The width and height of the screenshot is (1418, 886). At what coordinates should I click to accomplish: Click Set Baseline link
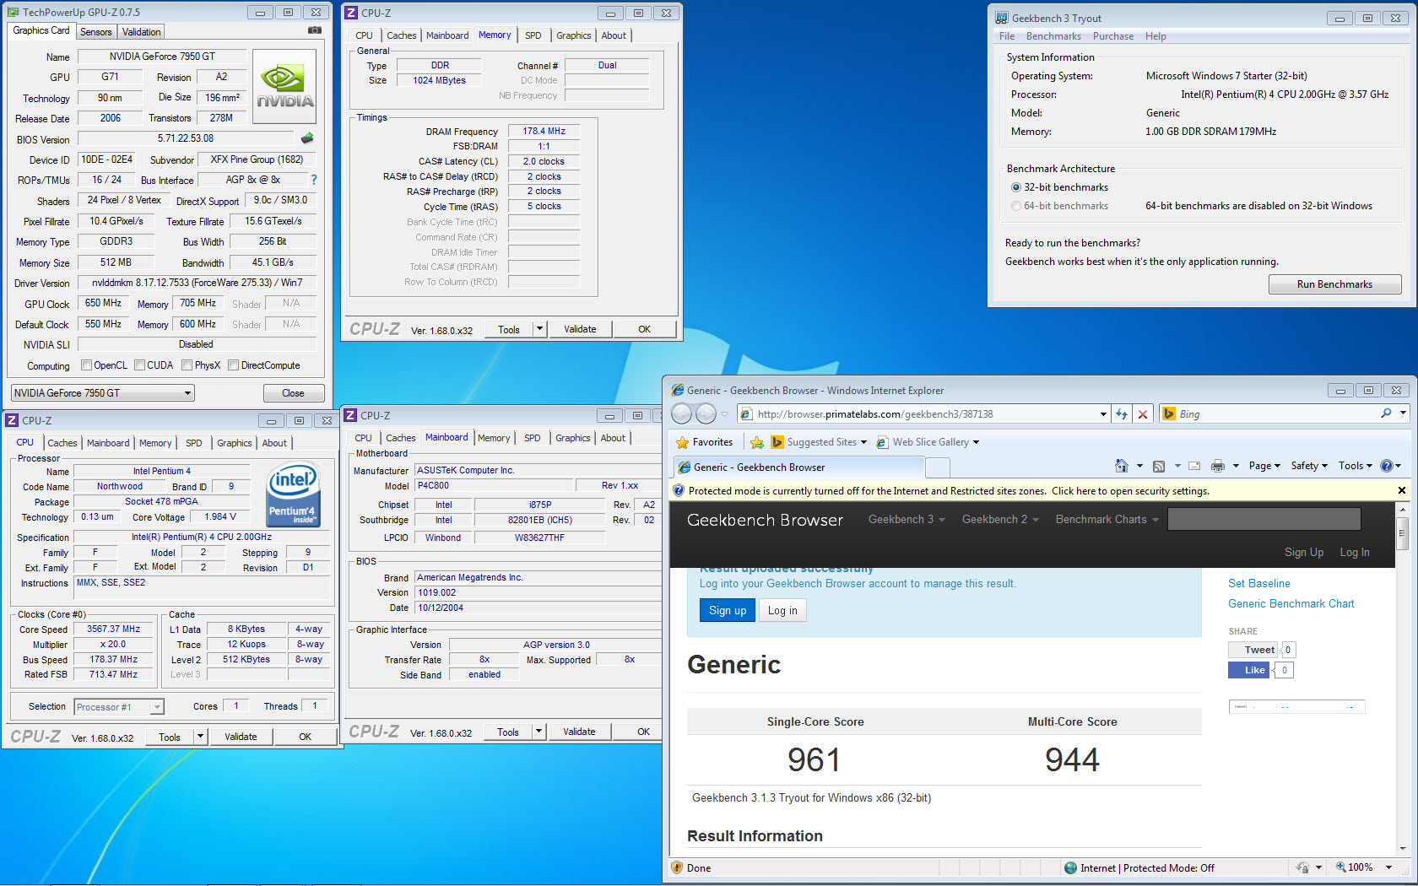[x=1258, y=583]
